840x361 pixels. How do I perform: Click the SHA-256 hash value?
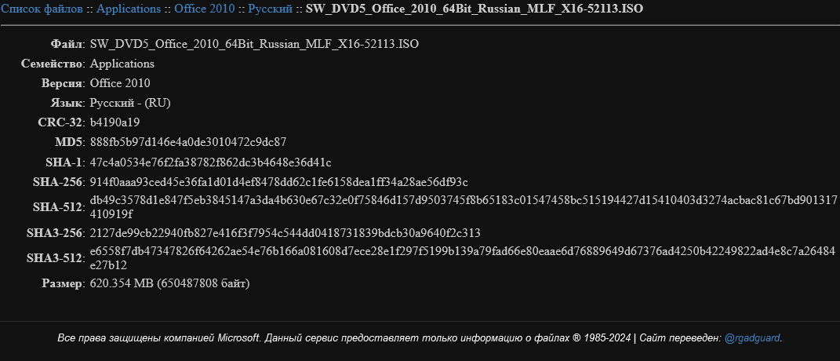[279, 182]
